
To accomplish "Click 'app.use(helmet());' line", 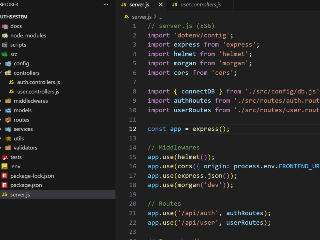I will click(181, 157).
